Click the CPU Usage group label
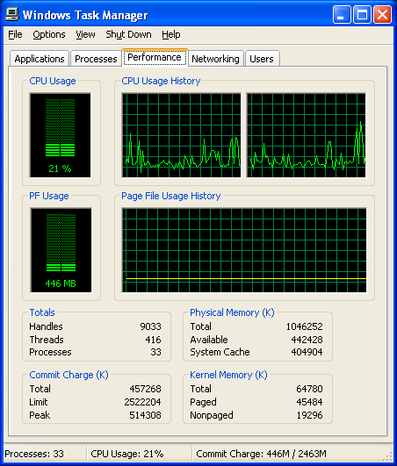 coord(53,81)
